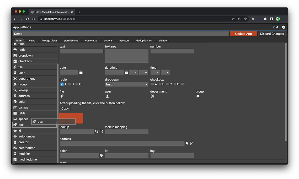Switch to the permissions tab

(x=71, y=41)
